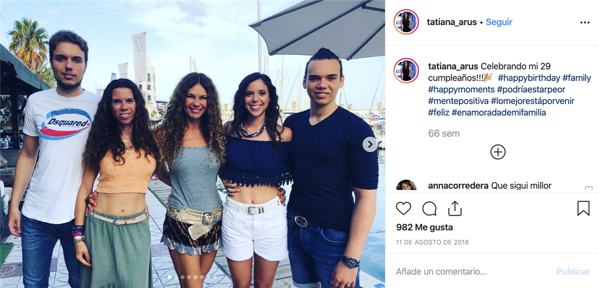Like the post with the heart icon

tap(403, 208)
